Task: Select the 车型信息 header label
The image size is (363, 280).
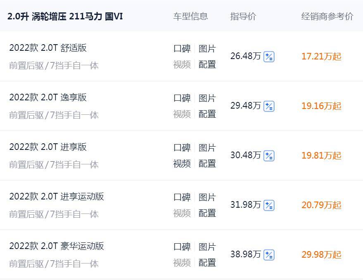Action: 190,17
